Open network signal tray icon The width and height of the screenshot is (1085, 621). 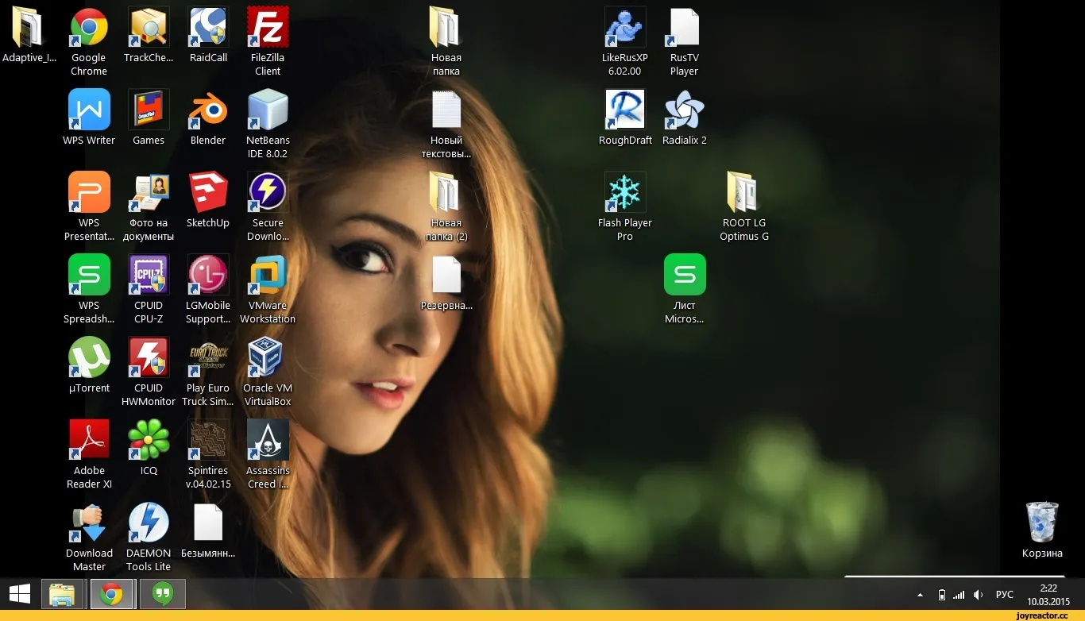[959, 595]
